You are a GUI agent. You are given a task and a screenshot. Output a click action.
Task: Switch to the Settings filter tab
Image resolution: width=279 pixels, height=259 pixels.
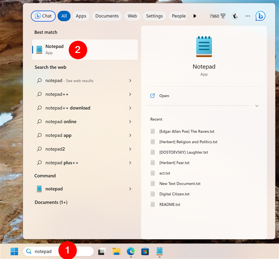(x=155, y=16)
